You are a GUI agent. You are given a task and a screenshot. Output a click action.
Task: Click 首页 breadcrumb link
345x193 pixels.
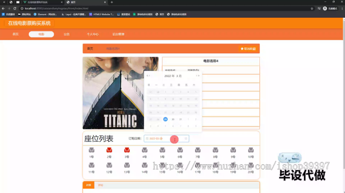pyautogui.click(x=90, y=48)
